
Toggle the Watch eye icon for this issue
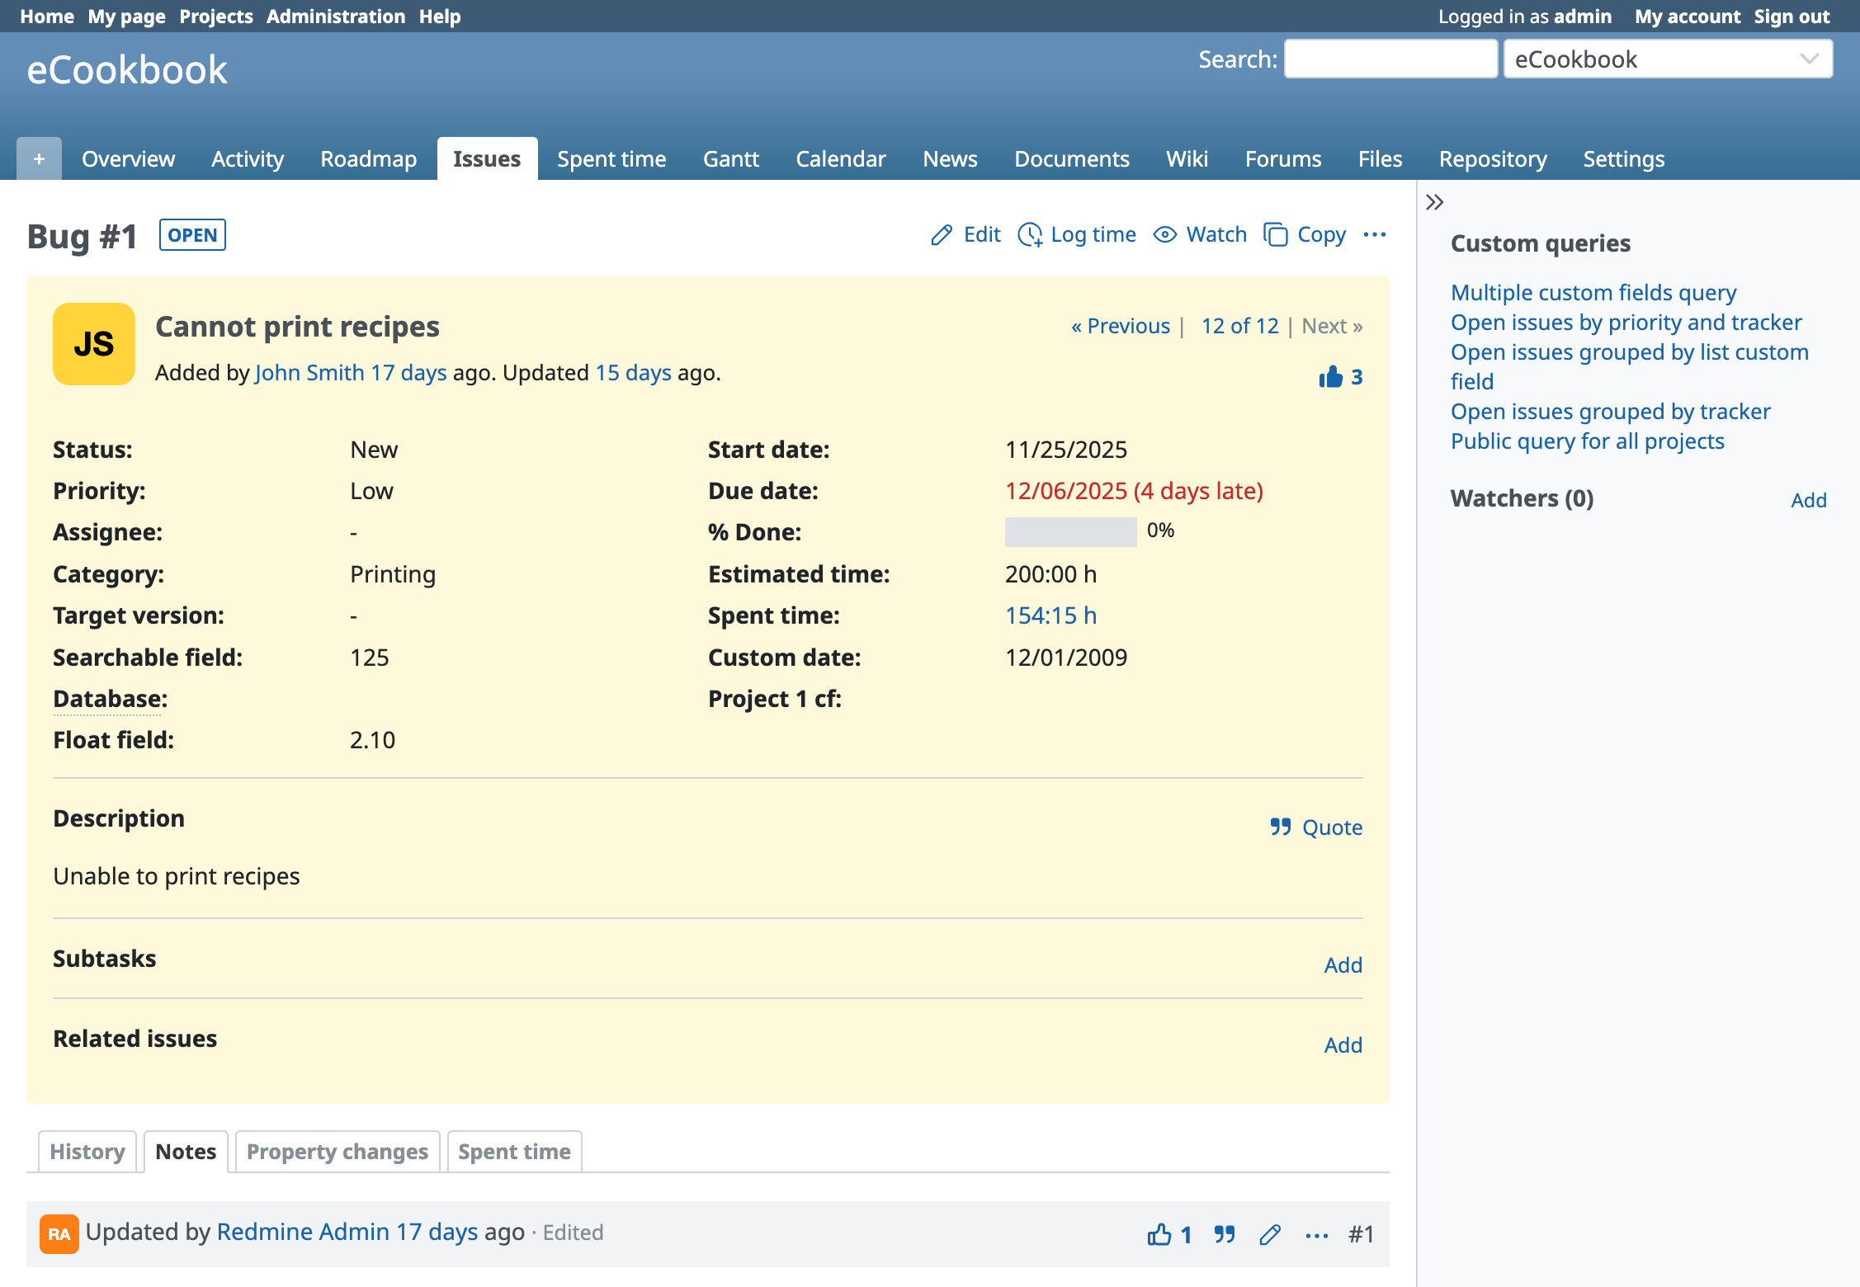click(1164, 235)
